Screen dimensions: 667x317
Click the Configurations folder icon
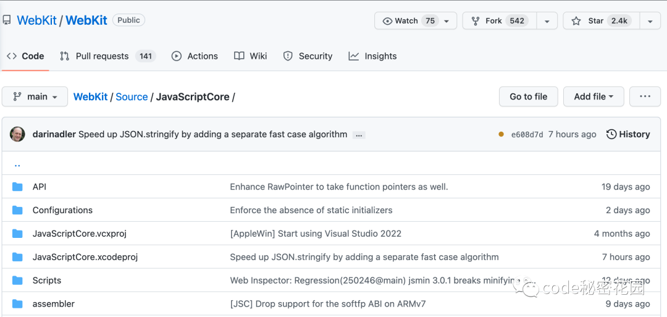tap(17, 210)
